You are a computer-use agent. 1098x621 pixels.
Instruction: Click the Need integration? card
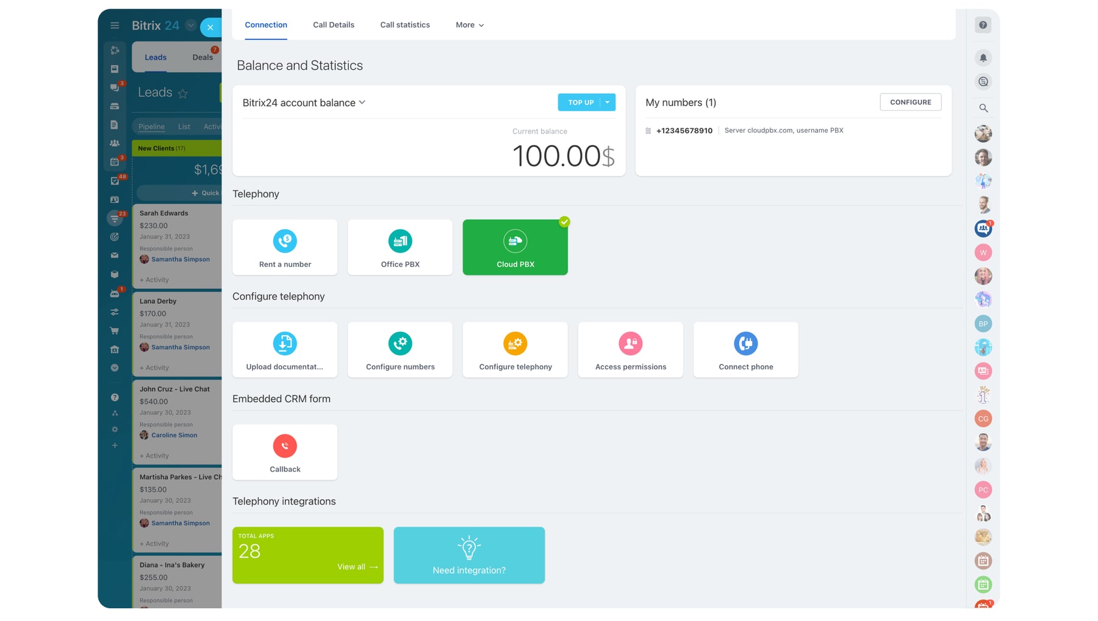468,555
